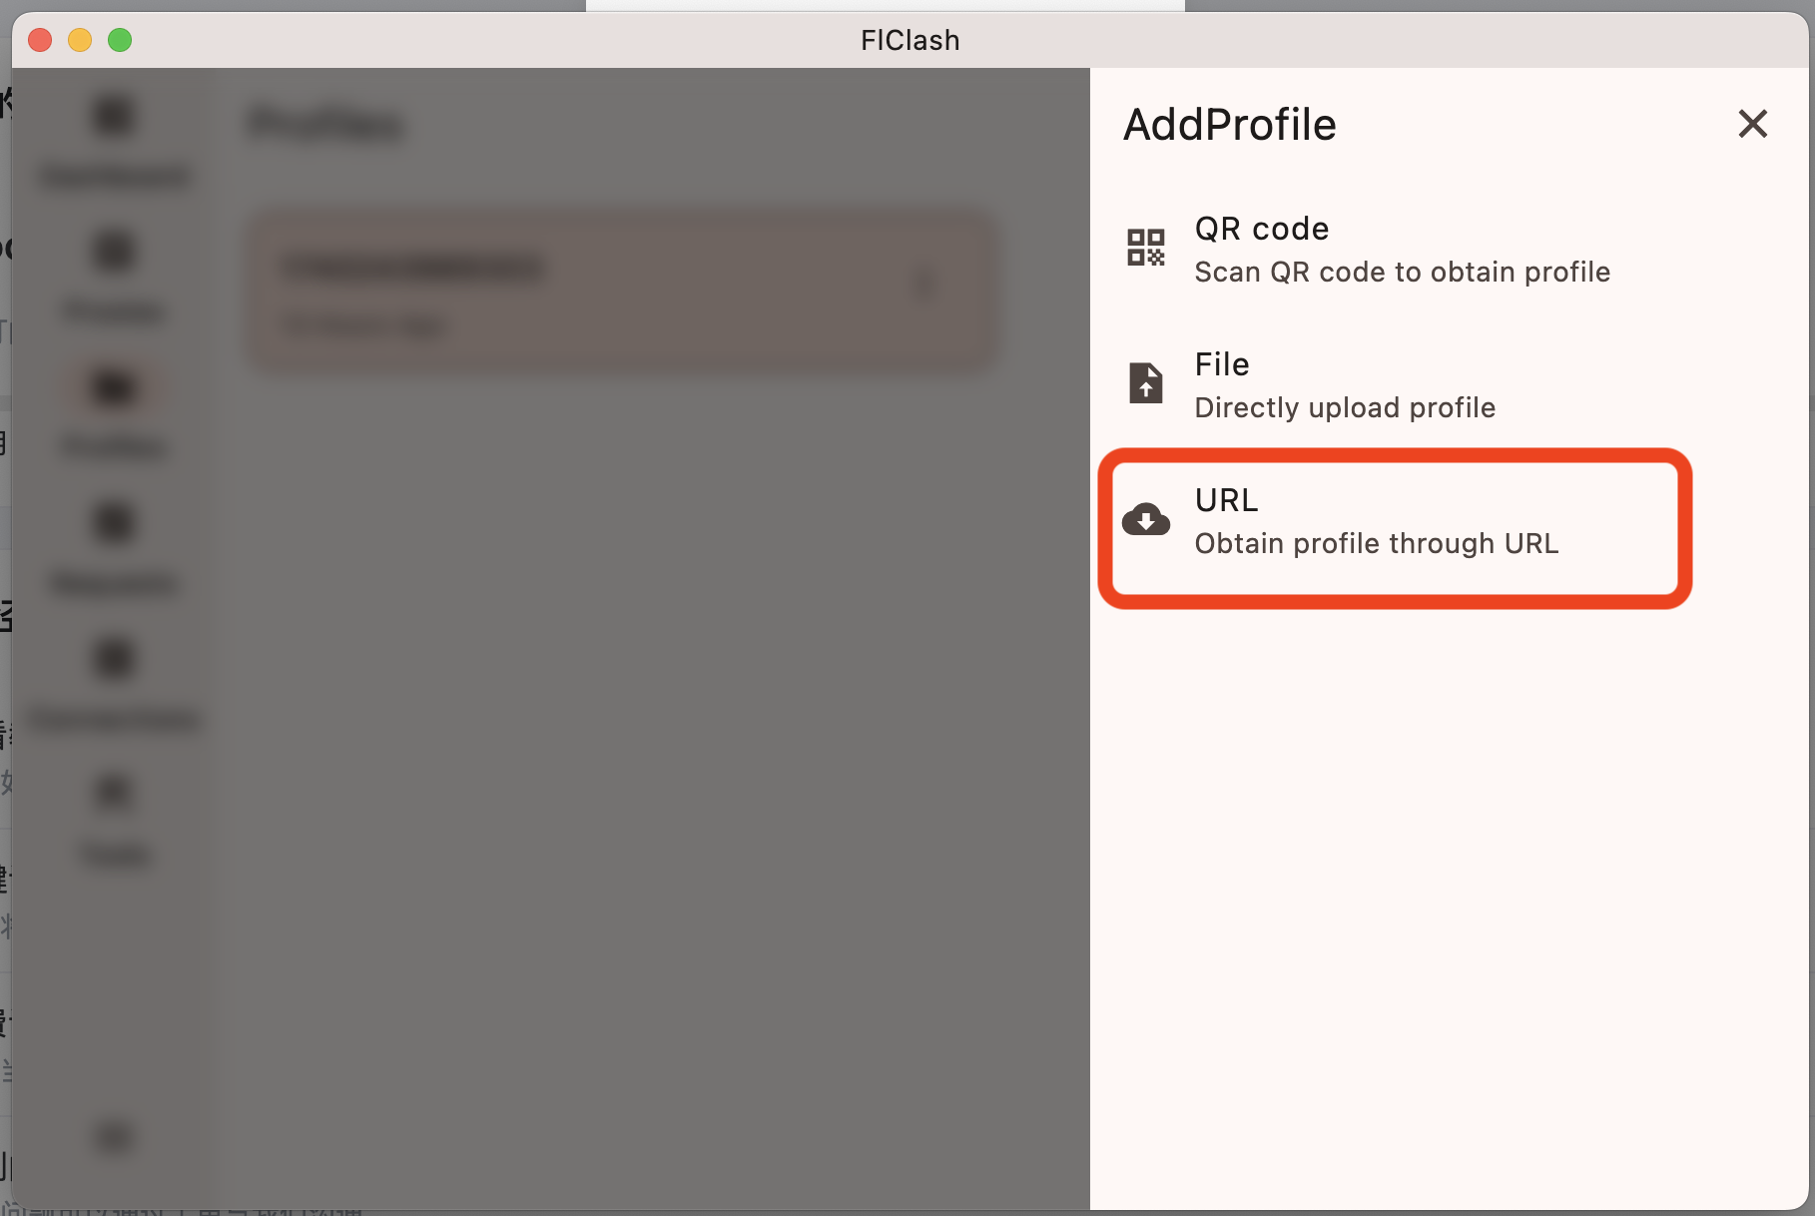Click the QR code scanner icon
Viewport: 1815px width, 1216px height.
point(1146,248)
